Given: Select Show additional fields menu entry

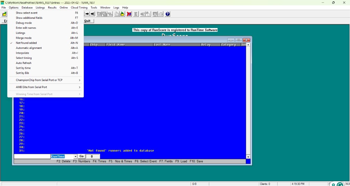Looking at the screenshot, I should (x=45, y=18).
